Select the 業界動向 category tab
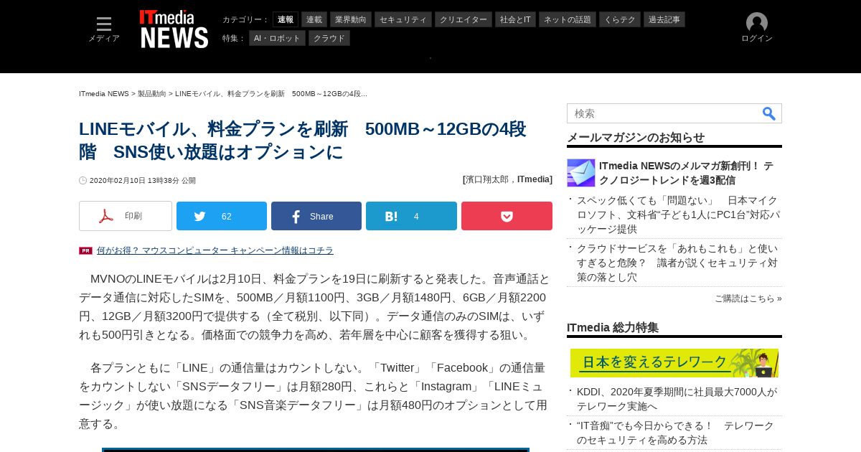The height and width of the screenshot is (452, 861). click(x=351, y=19)
